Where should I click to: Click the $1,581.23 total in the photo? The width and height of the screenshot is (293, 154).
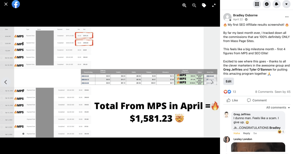[x=151, y=118]
